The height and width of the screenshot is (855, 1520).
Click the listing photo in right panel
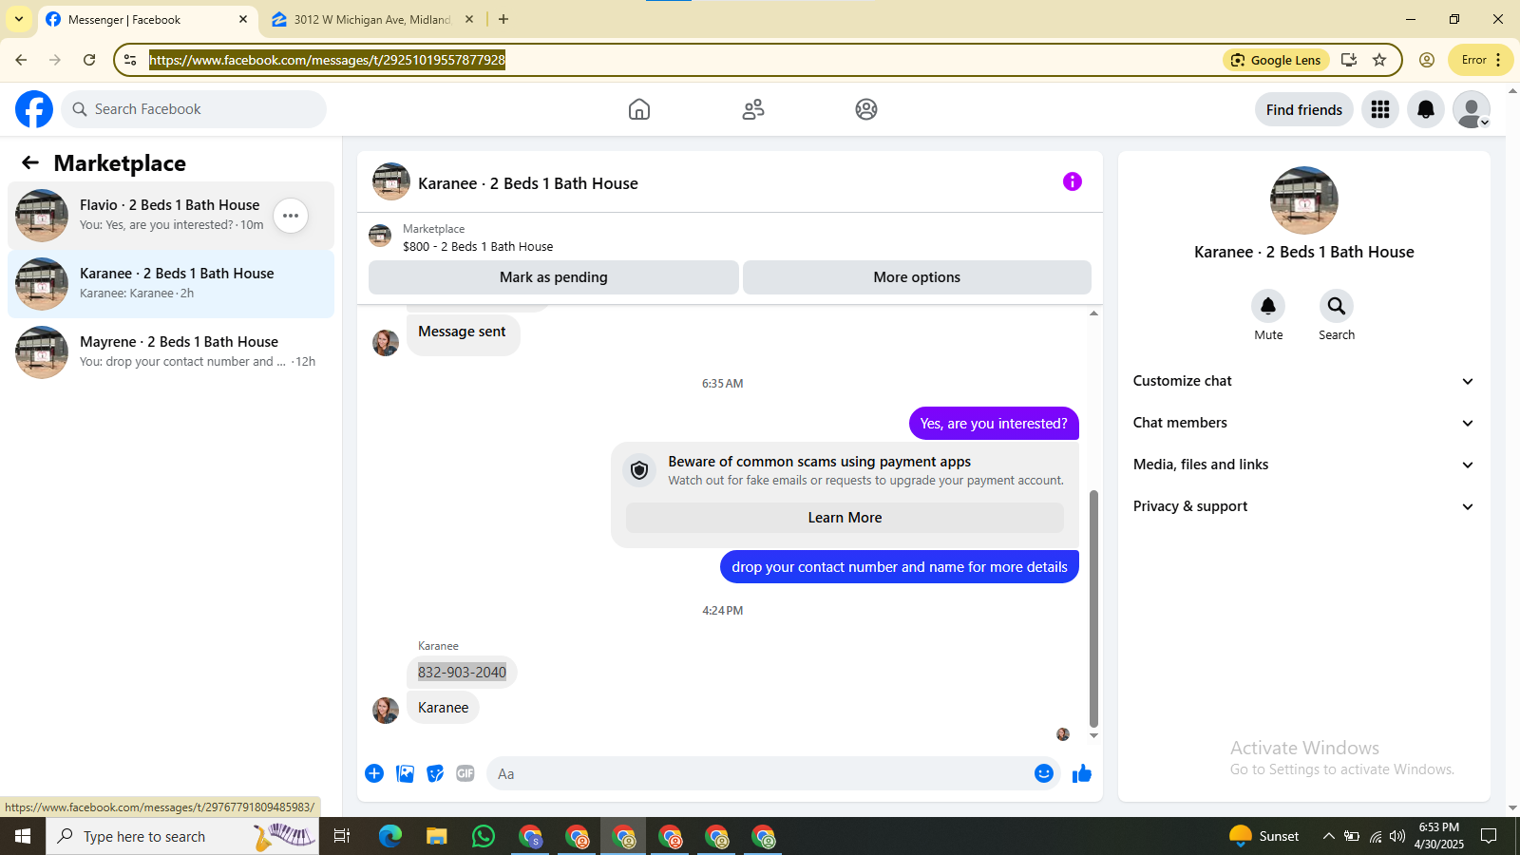[x=1304, y=200]
